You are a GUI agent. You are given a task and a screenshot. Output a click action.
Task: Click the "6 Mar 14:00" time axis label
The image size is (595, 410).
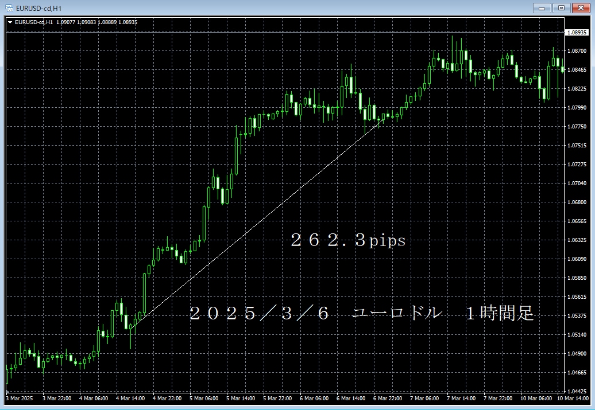tap(351, 399)
